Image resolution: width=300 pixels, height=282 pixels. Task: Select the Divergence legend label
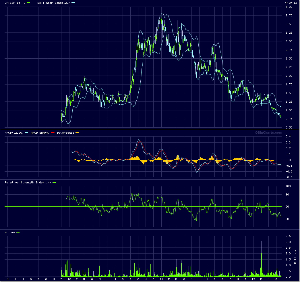(65, 133)
